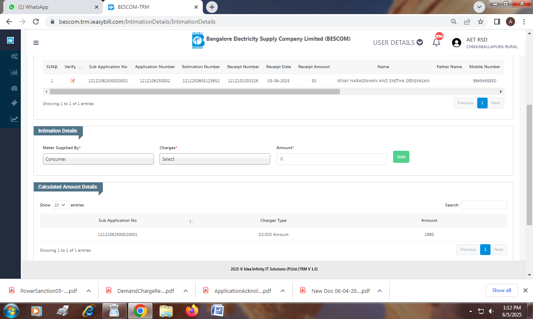Bookmark this page with the star icon
Screen dimensions: 533x319
coord(481,22)
